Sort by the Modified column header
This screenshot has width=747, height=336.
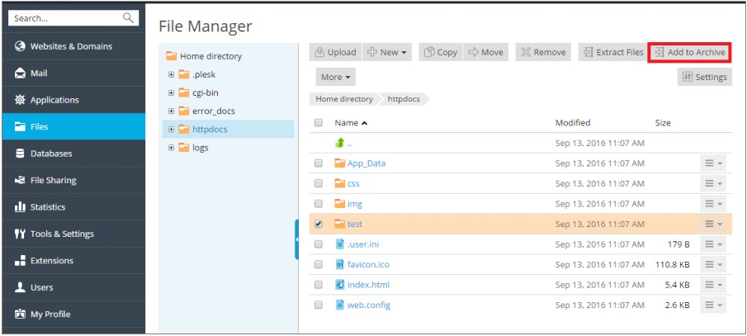pos(573,122)
